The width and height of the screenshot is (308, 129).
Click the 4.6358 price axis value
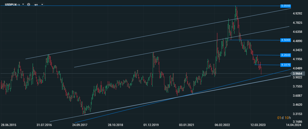click(x=297, y=32)
